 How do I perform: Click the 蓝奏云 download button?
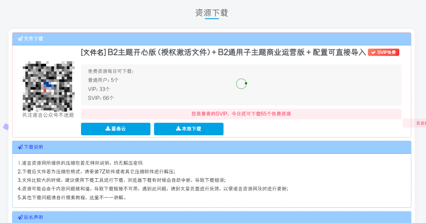tap(116, 129)
